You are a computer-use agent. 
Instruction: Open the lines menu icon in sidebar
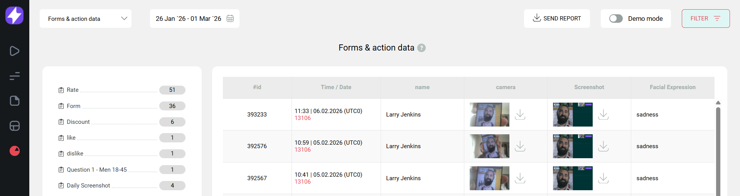pyautogui.click(x=14, y=76)
